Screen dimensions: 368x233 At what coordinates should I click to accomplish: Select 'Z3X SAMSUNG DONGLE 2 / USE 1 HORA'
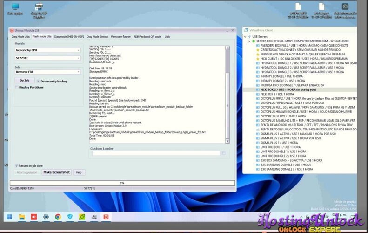(287, 169)
